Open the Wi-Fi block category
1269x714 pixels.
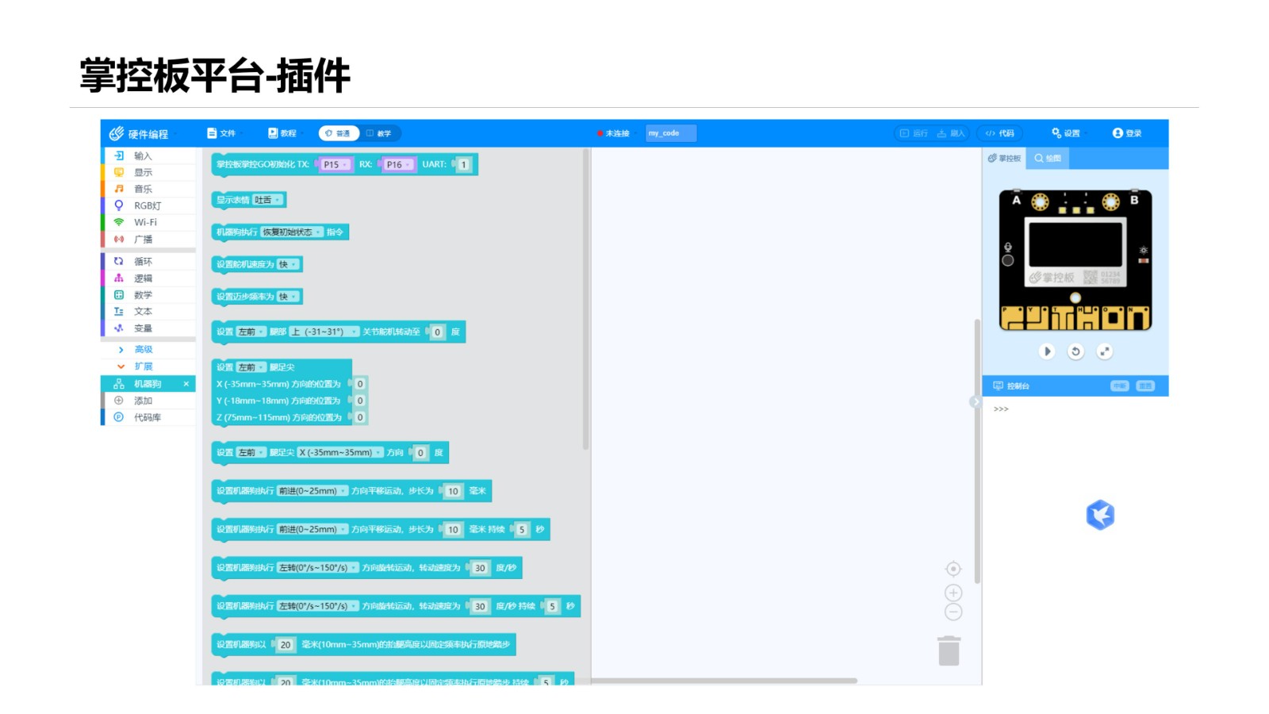(148, 222)
